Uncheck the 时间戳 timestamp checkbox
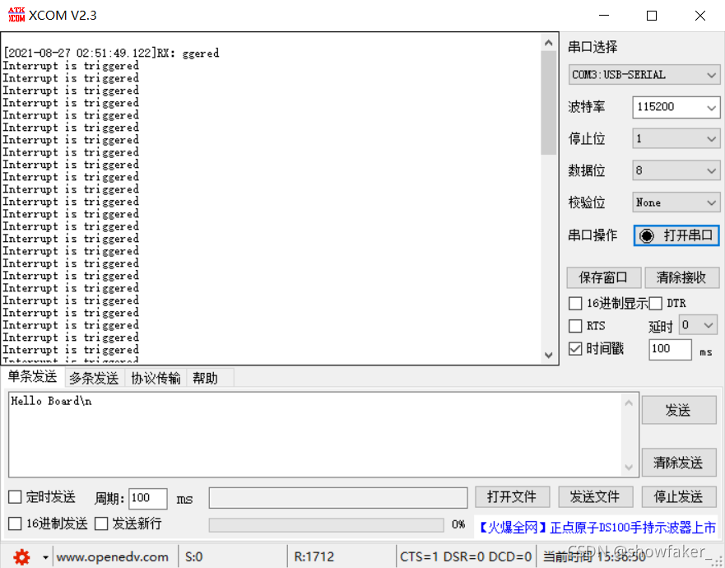 [x=575, y=349]
